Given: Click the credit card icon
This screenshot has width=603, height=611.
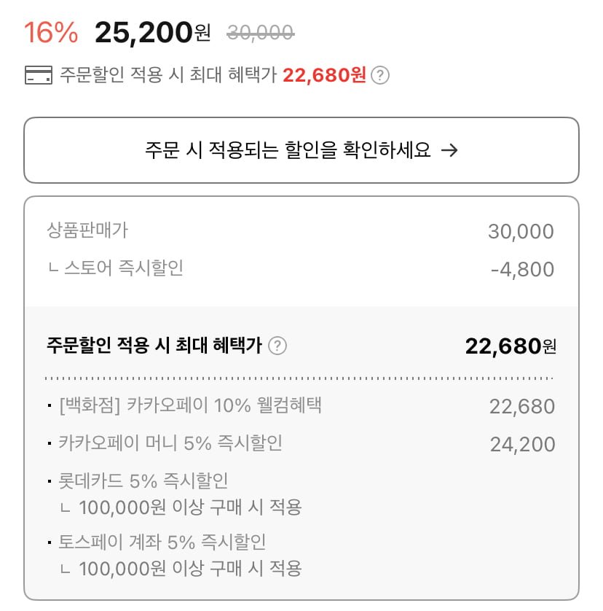Looking at the screenshot, I should coord(39,75).
